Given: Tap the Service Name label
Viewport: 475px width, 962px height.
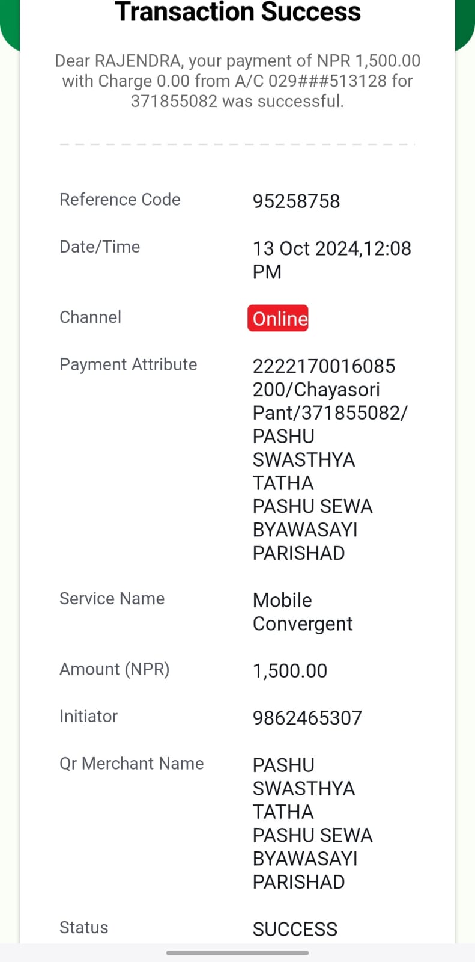Looking at the screenshot, I should [112, 598].
